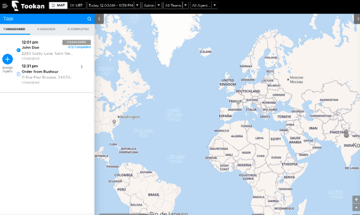Click the blue Assign Agent plus button
360x215 pixels.
click(7, 59)
